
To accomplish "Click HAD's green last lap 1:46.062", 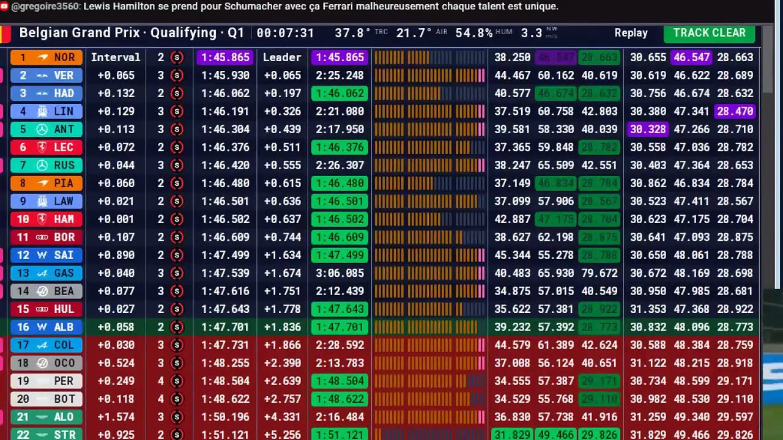I will click(340, 94).
